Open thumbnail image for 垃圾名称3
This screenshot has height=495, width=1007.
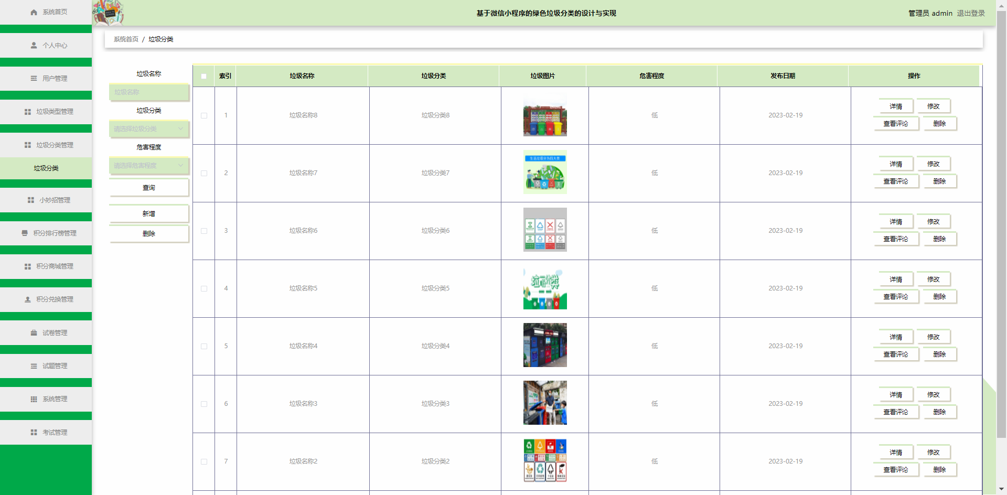tap(545, 403)
